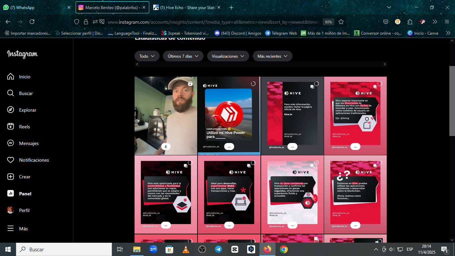This screenshot has width=455, height=256.
Task: Open 'experimentar Web3' post thumbnail
Action: pos(229,194)
